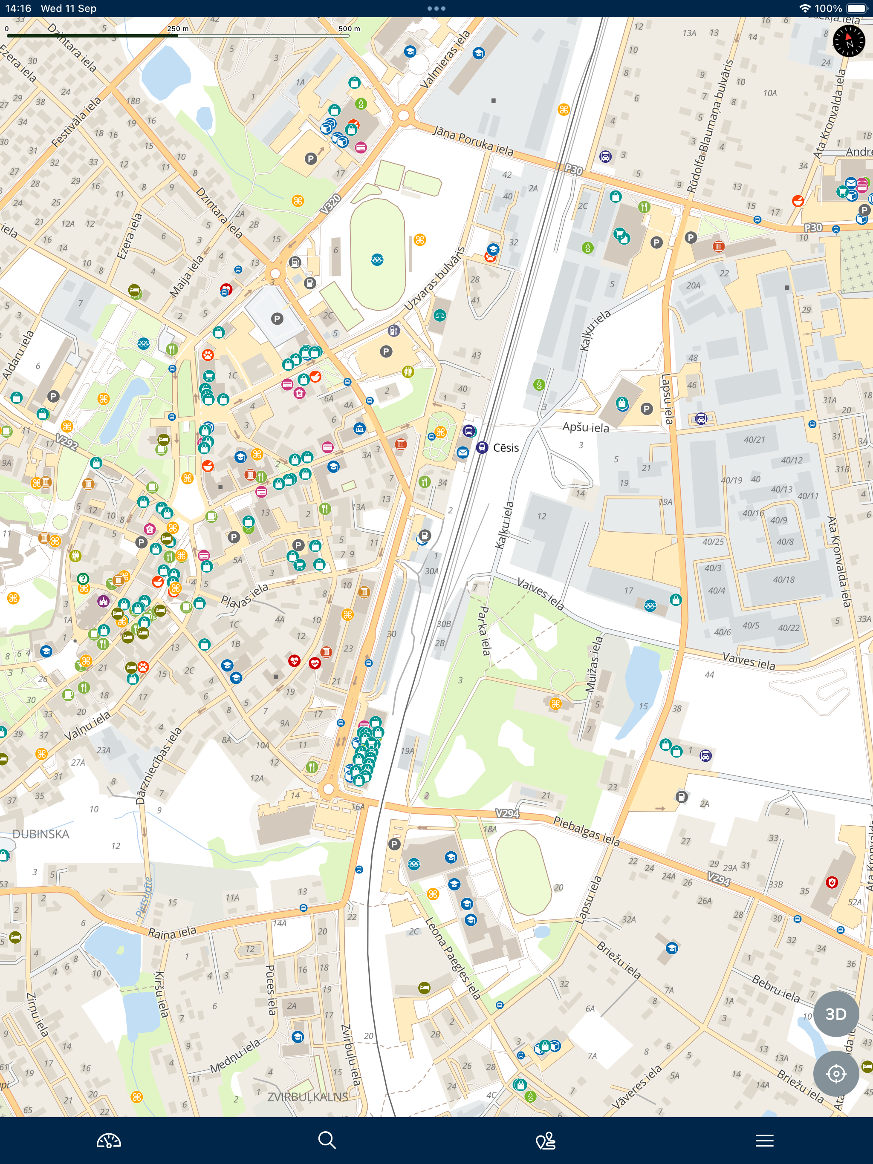
Task: Tap the 'Dārzniecības iela' street label
Action: click(159, 766)
